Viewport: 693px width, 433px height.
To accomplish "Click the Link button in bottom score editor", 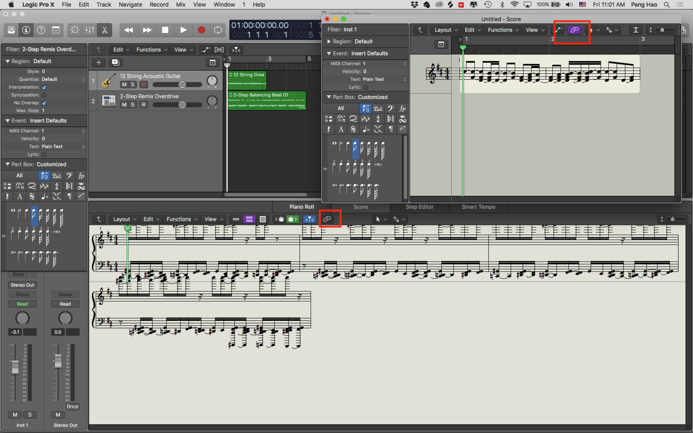I will (327, 219).
